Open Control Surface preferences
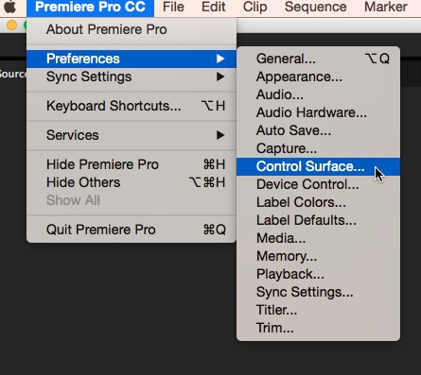Screen dimensions: 421x375 pyautogui.click(x=318, y=166)
